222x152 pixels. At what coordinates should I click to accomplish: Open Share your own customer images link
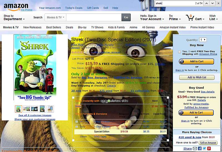tap(35, 119)
